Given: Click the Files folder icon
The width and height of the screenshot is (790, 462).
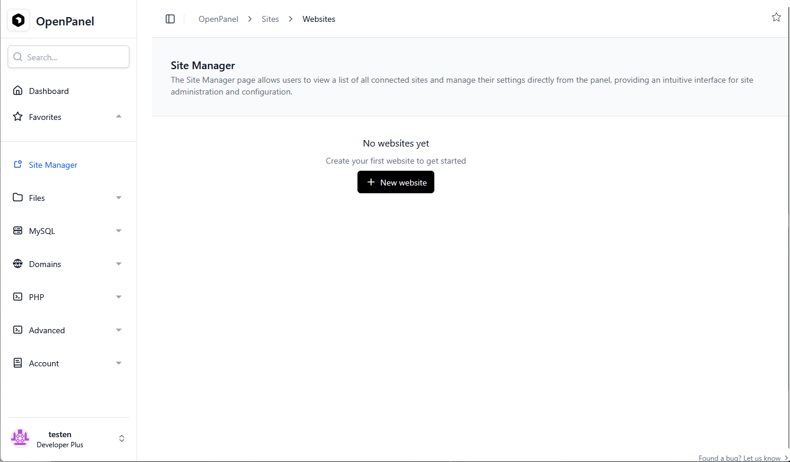Looking at the screenshot, I should coord(18,198).
